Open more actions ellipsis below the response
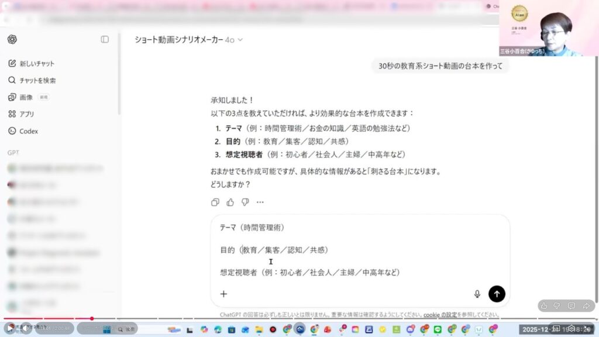599x337 pixels. pyautogui.click(x=260, y=202)
